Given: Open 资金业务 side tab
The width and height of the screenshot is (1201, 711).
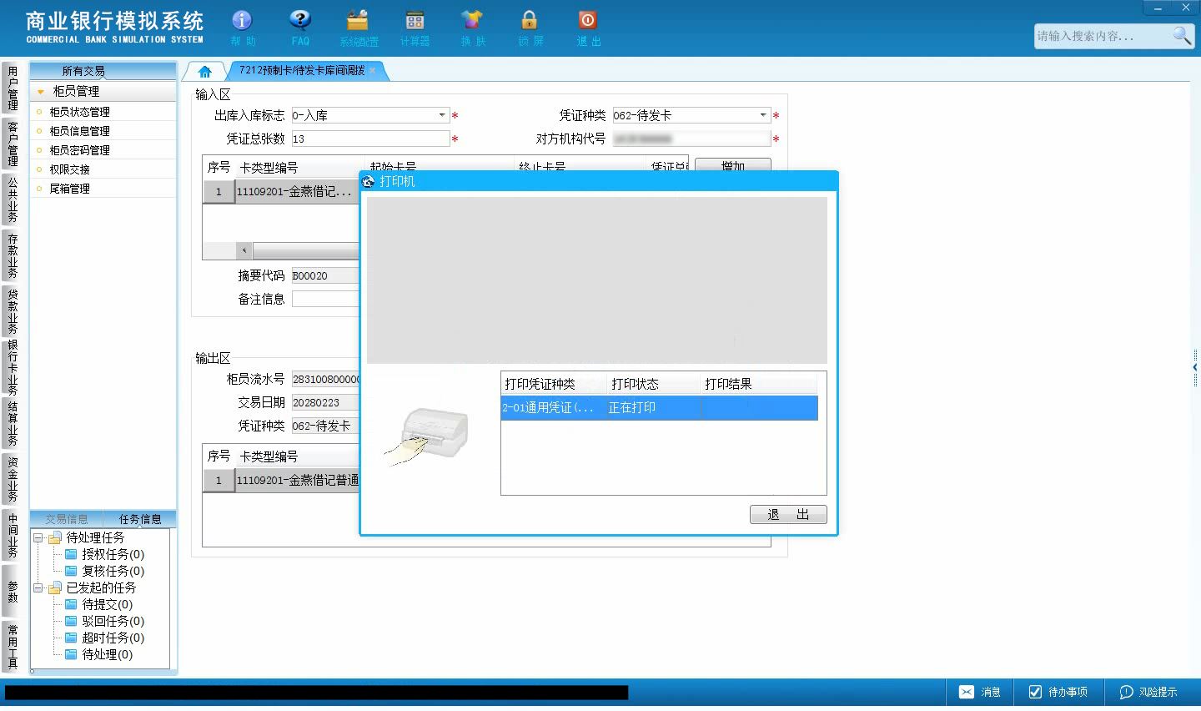Looking at the screenshot, I should click(12, 479).
